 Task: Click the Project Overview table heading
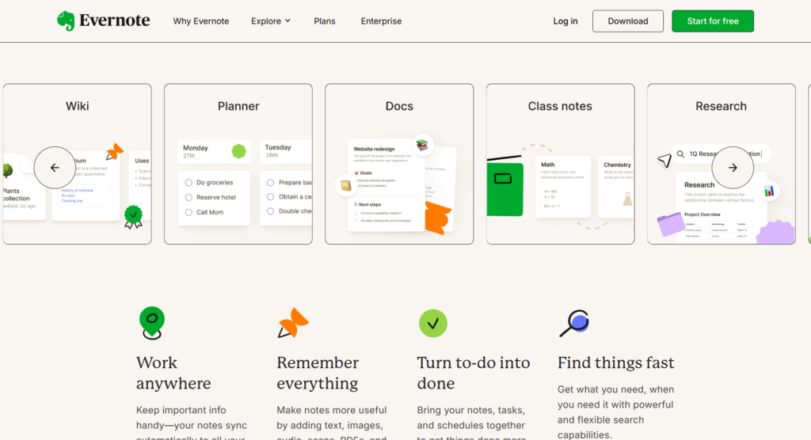tap(702, 214)
